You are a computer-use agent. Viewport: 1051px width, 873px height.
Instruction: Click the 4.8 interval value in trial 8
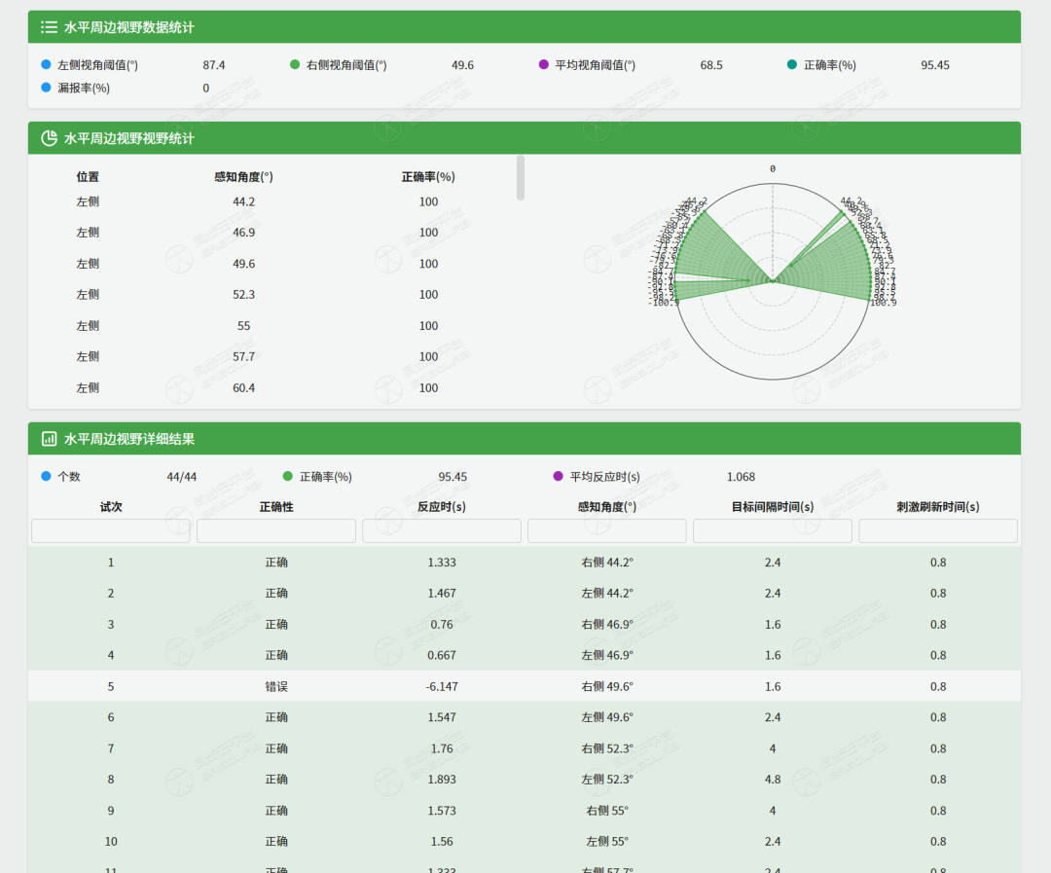pos(772,780)
